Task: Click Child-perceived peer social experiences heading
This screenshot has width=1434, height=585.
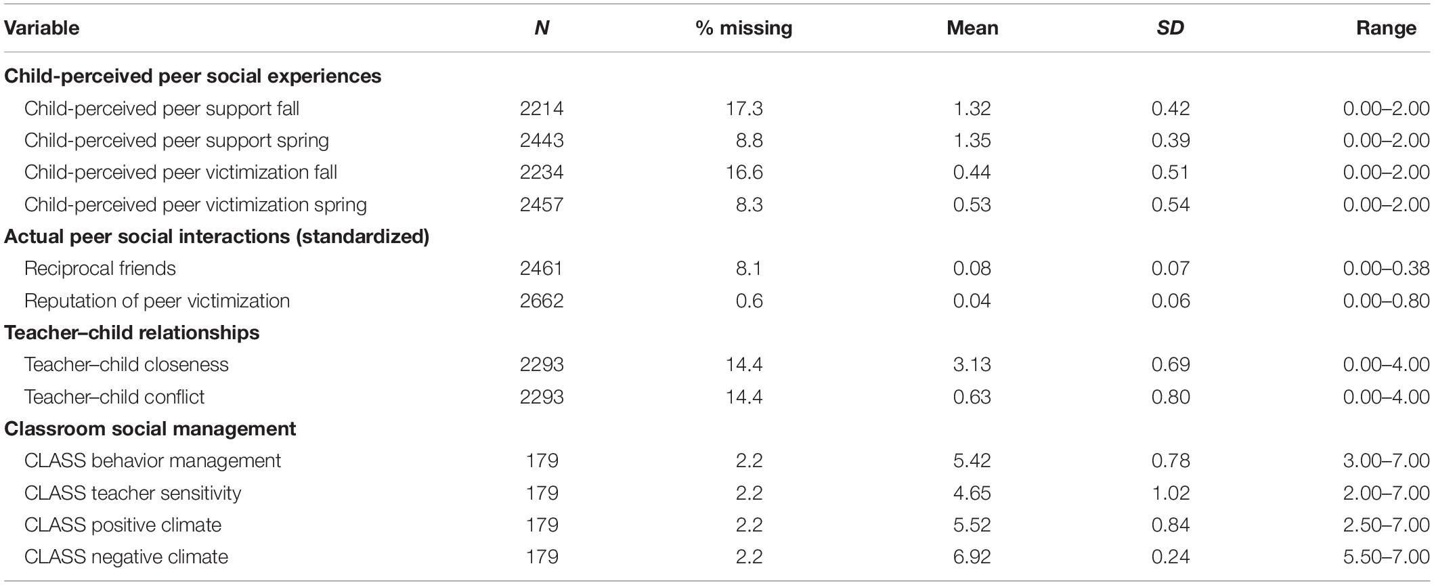Action: (193, 76)
